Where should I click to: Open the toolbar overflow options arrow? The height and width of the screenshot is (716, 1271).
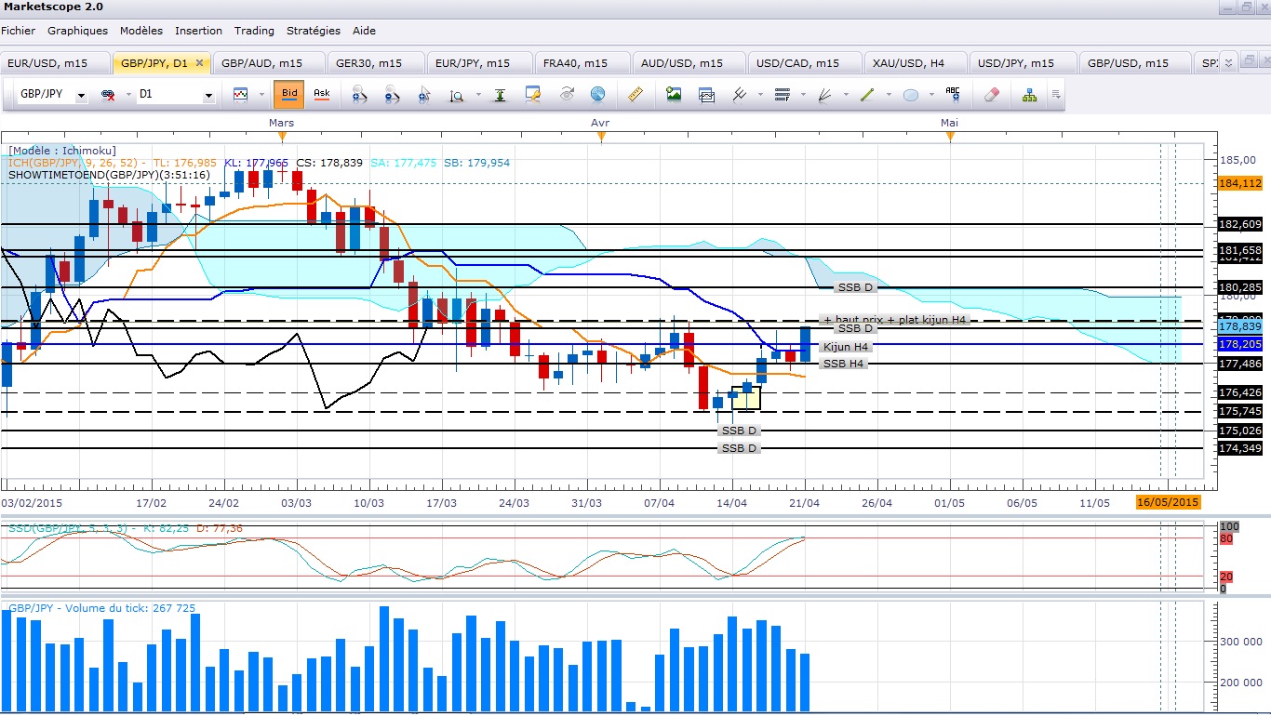pyautogui.click(x=1056, y=95)
